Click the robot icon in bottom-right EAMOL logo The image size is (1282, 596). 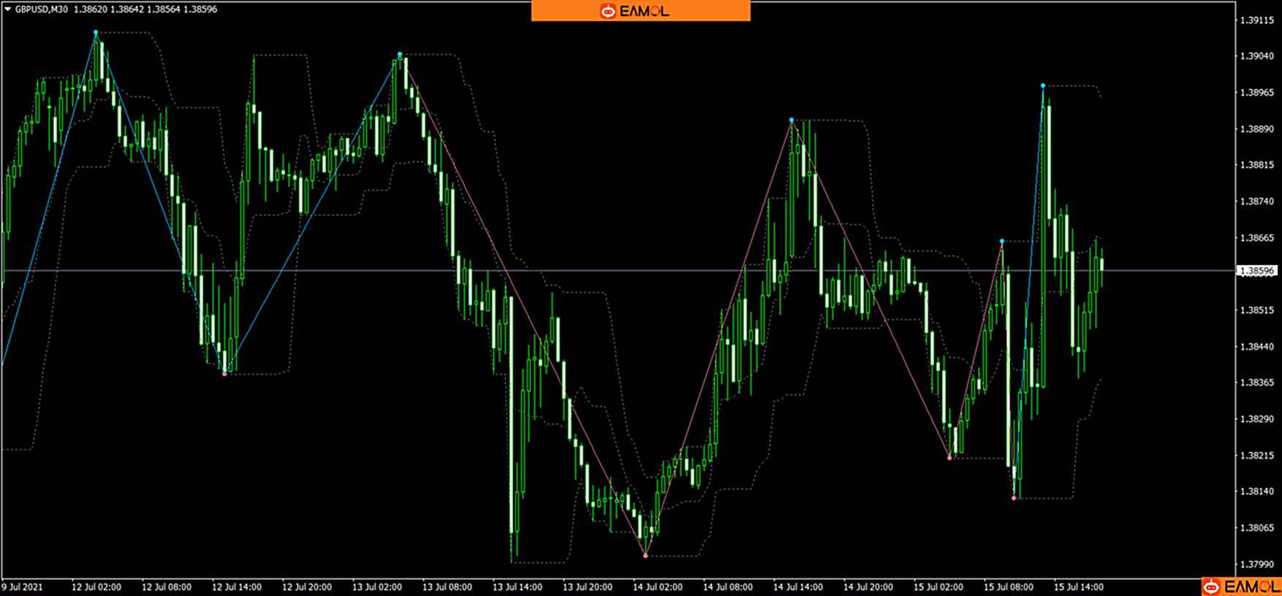click(x=1212, y=587)
